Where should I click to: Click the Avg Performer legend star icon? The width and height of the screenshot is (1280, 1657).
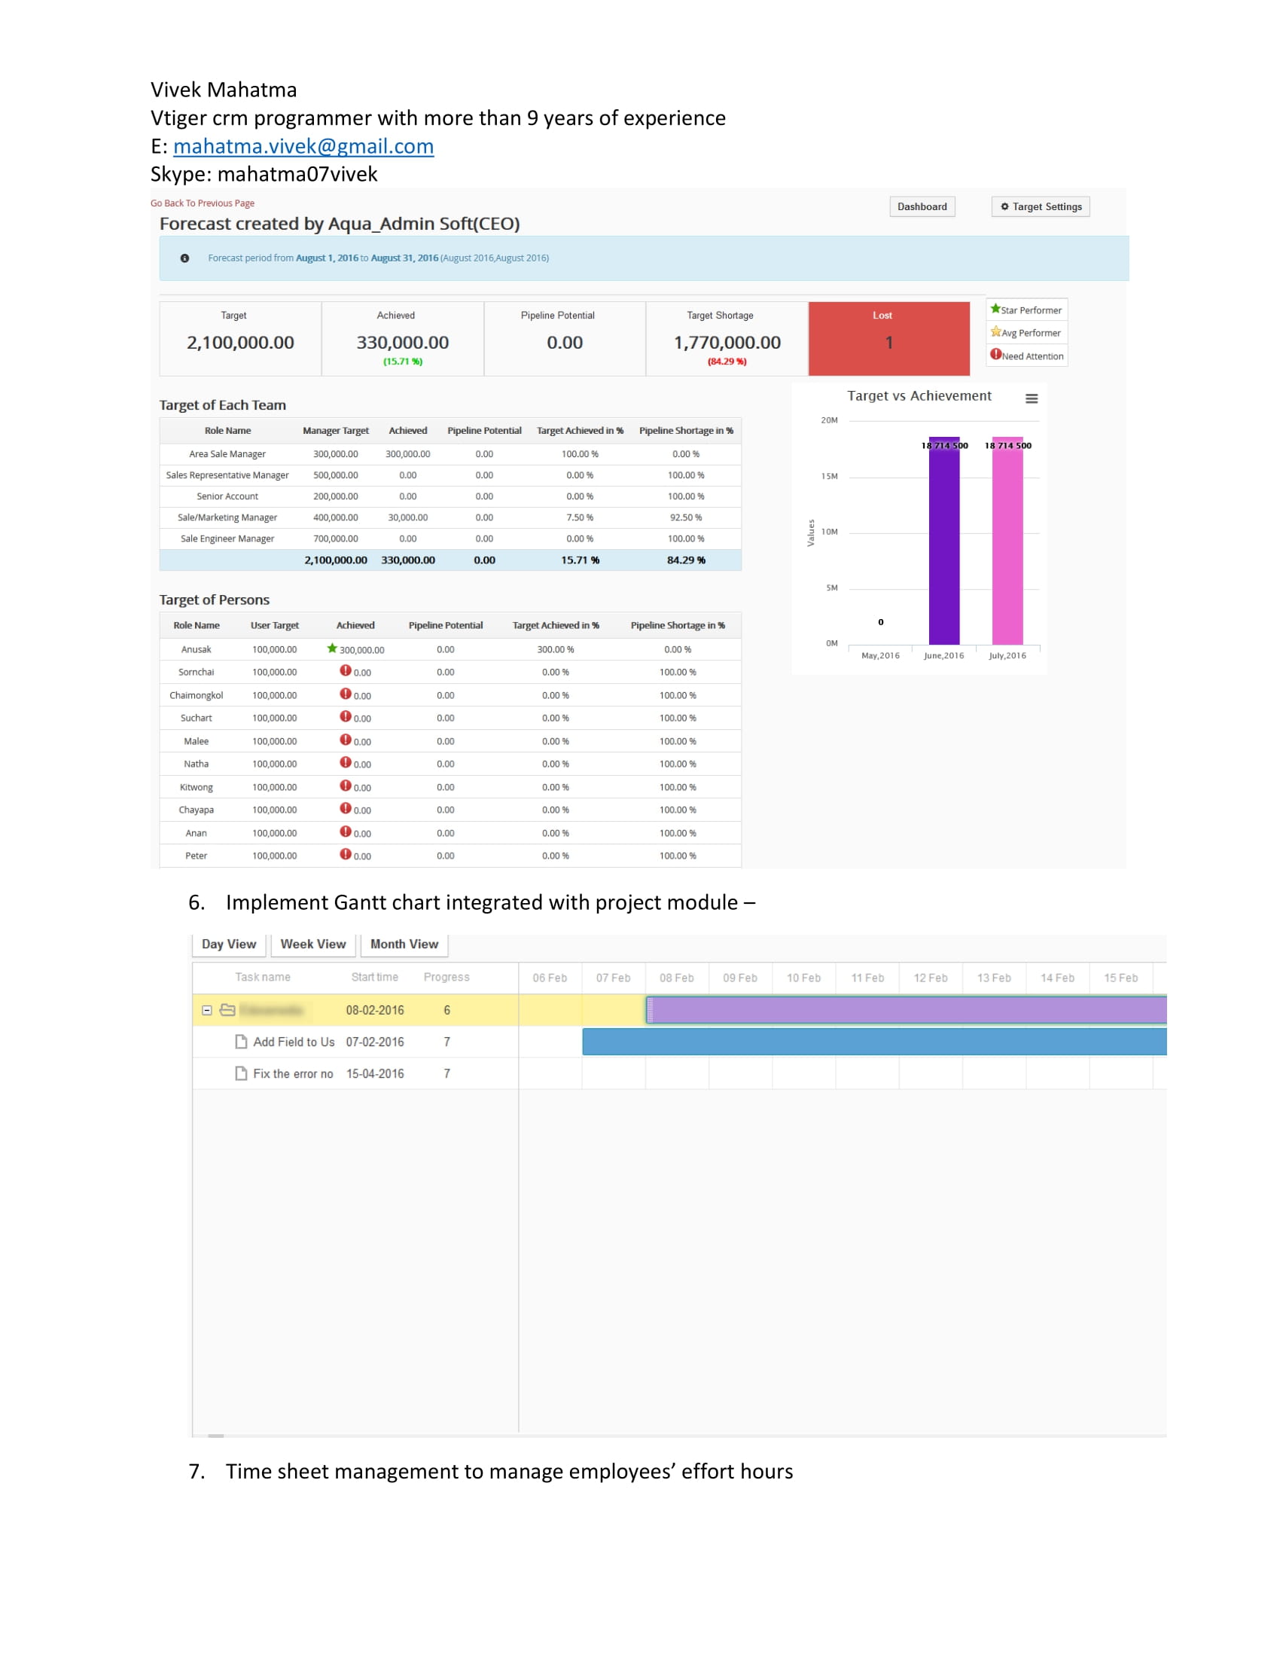pos(995,331)
